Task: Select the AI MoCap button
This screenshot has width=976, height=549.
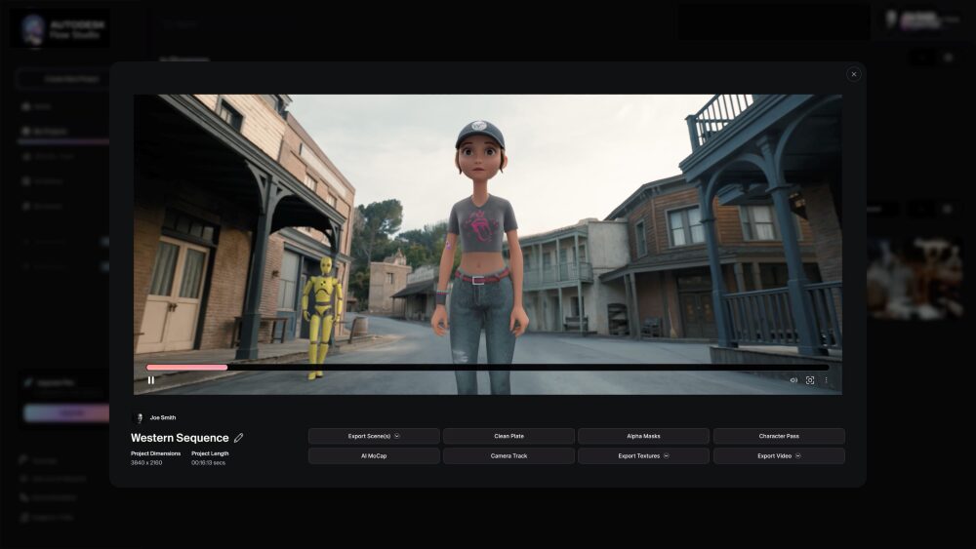Action: [x=374, y=455]
